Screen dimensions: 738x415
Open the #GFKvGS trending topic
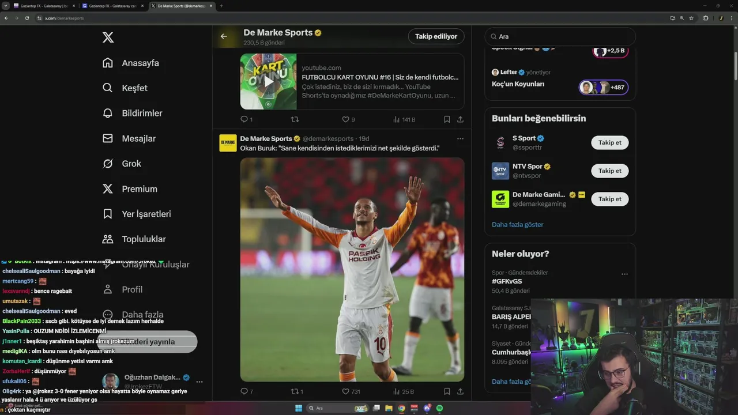[x=507, y=281]
